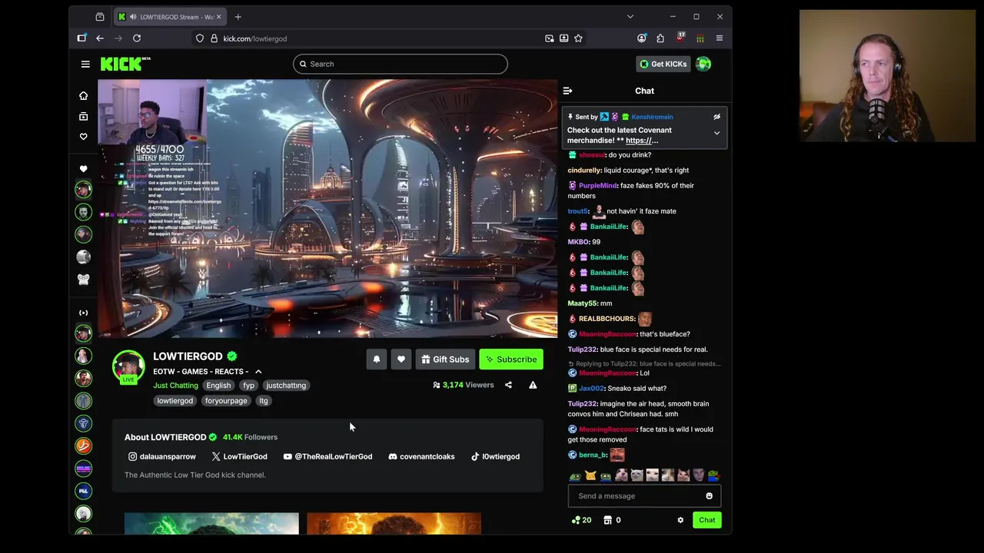The width and height of the screenshot is (984, 553).
Task: Focus the Kick Search field
Action: 400,64
